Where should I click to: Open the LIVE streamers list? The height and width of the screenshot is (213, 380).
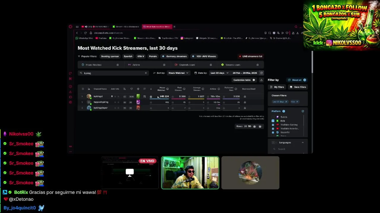point(251,56)
